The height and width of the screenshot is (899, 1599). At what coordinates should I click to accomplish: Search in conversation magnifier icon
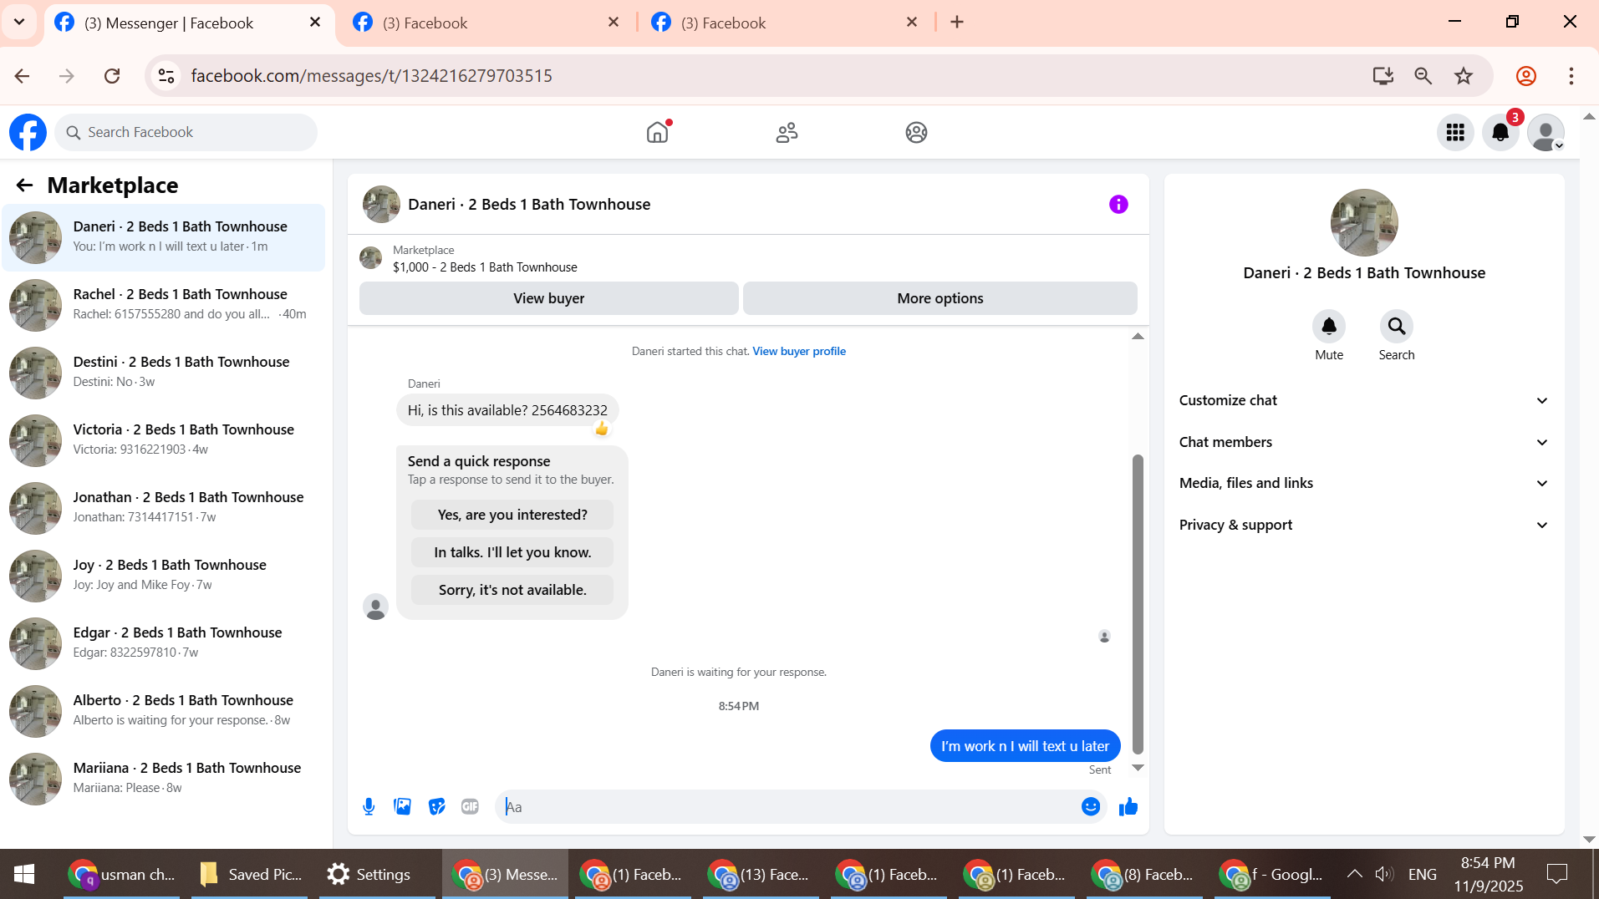point(1397,327)
